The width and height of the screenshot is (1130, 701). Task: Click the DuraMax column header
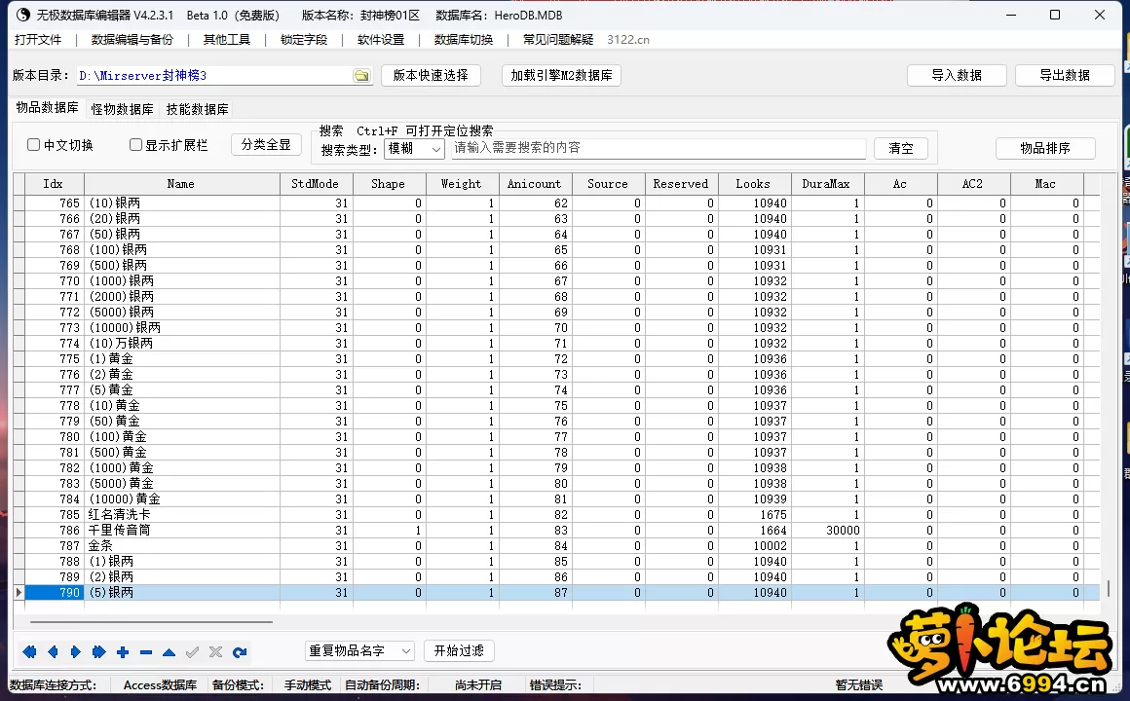(828, 184)
